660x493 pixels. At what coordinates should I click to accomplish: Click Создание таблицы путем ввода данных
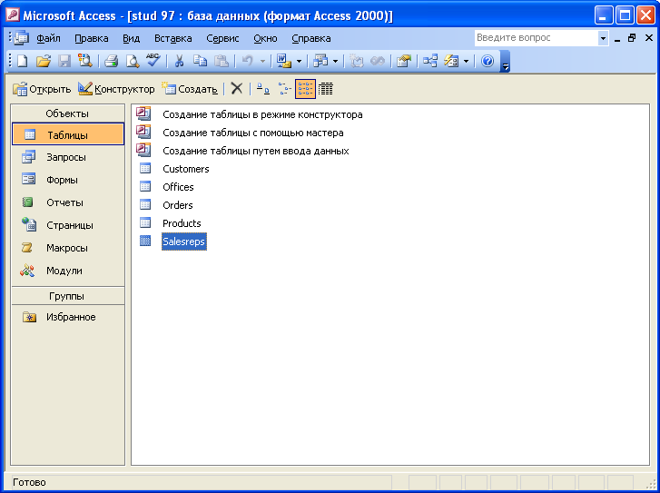coord(255,151)
